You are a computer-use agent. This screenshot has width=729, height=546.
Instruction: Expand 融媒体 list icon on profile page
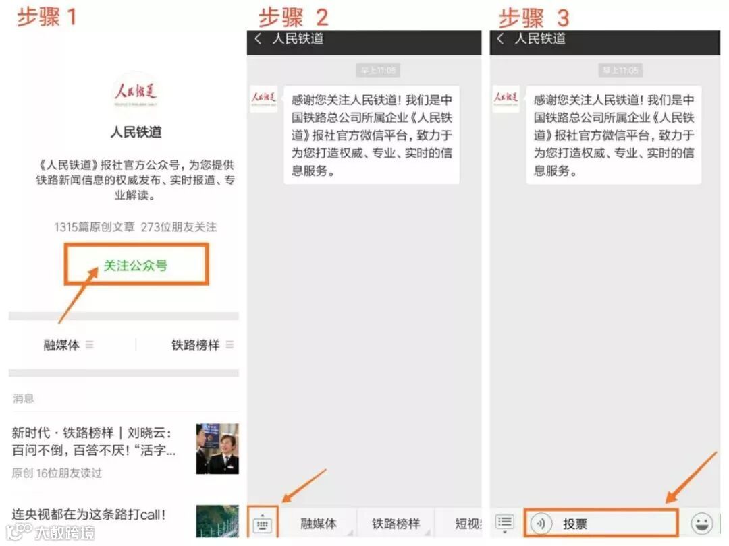[x=90, y=344]
